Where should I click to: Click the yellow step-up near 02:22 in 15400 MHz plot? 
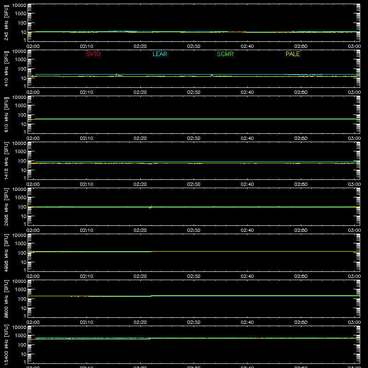[150, 339]
